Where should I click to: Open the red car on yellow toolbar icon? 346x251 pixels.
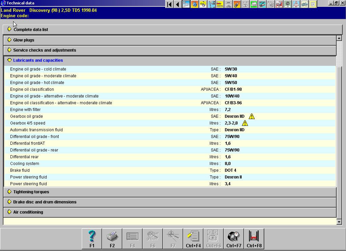pos(220,4)
